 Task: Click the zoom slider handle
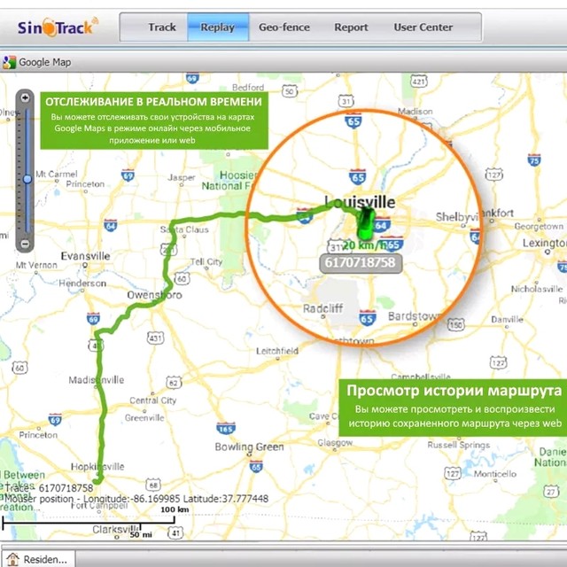tap(27, 179)
